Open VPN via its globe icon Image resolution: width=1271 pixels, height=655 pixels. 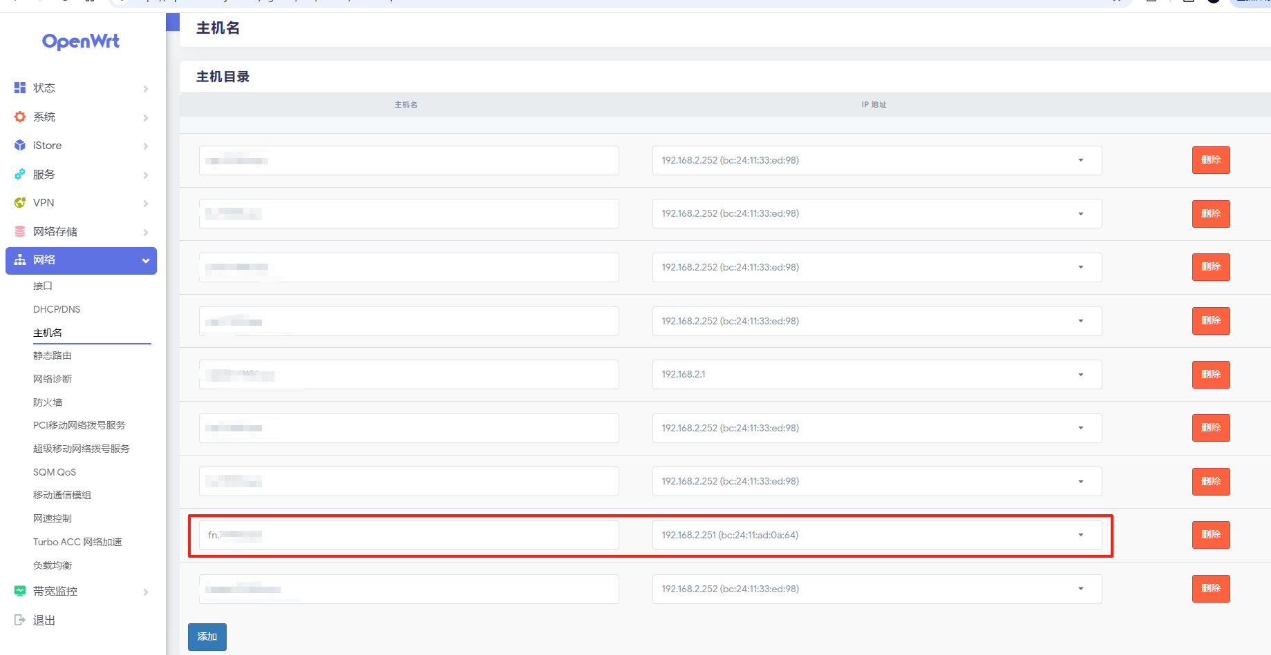(x=20, y=203)
